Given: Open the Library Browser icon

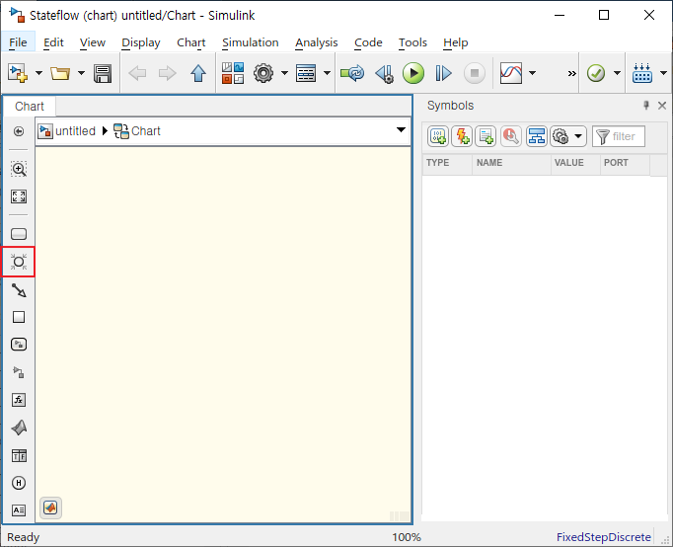Looking at the screenshot, I should click(233, 73).
